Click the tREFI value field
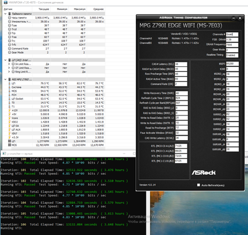Viewport: 248px width, 235px height. pyautogui.click(x=232, y=64)
